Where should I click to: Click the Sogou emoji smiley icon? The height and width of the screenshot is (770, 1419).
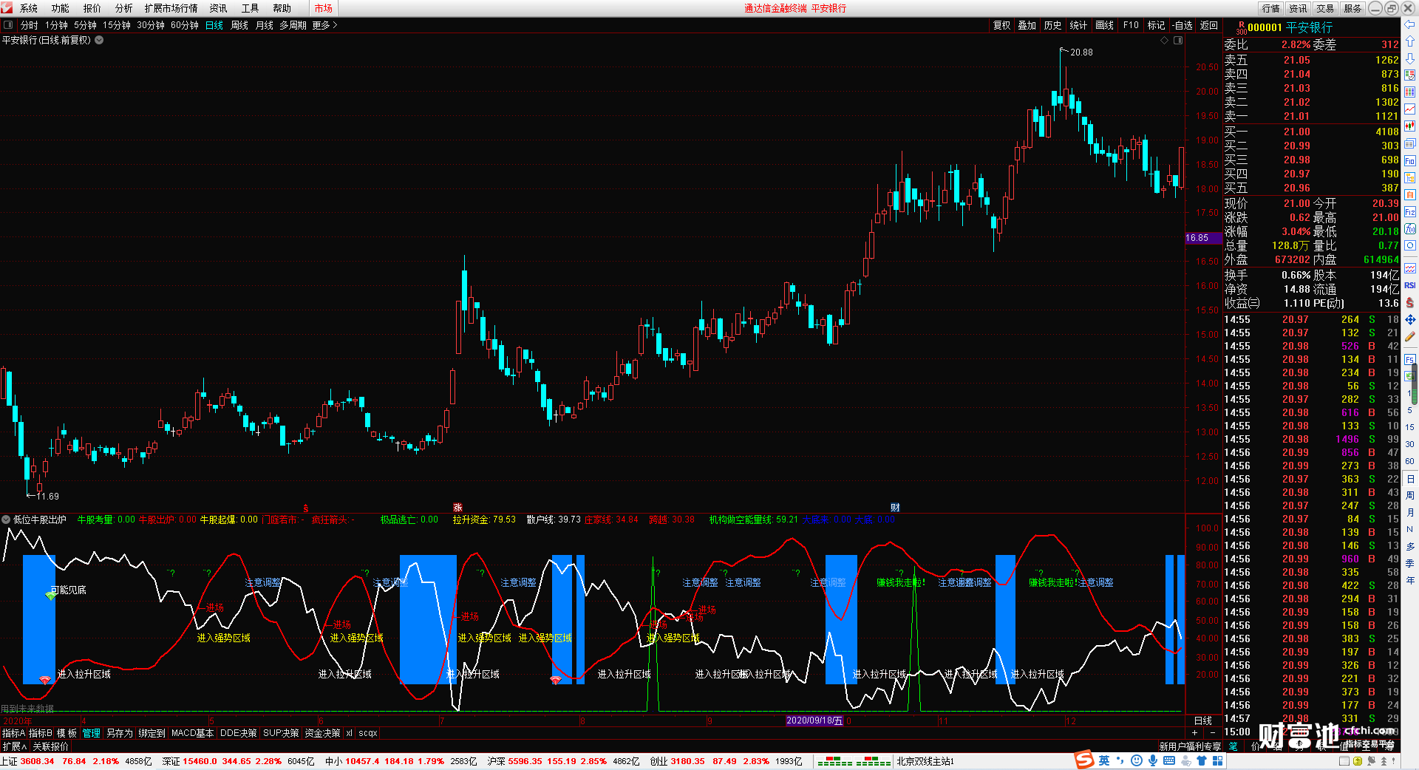tap(1137, 760)
